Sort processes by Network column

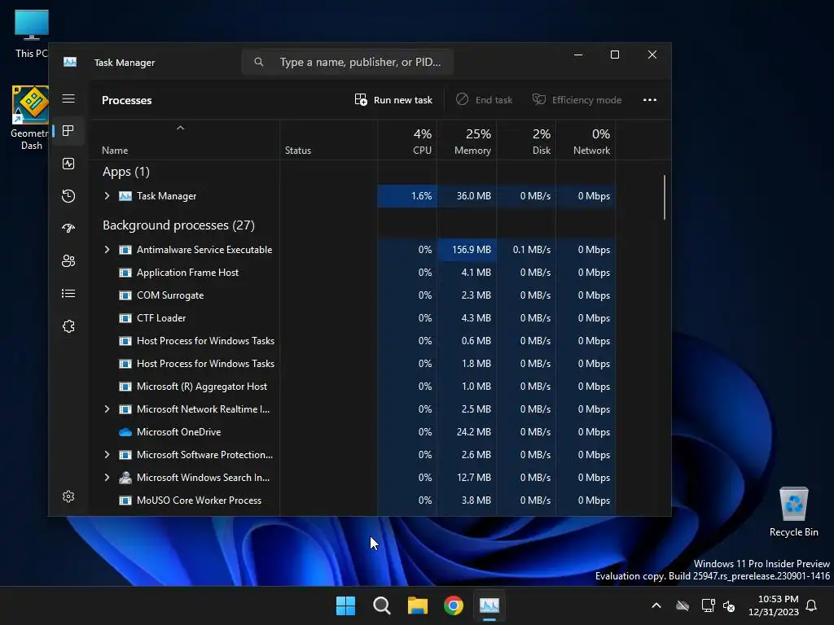(586, 140)
